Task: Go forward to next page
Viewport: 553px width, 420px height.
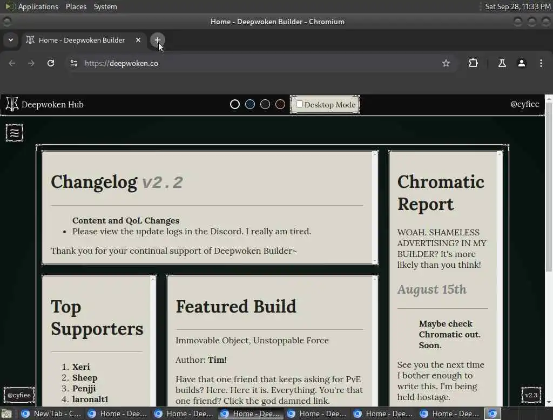Action: [x=31, y=63]
